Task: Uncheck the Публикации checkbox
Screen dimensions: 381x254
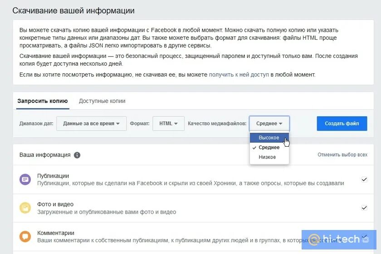Action: [x=364, y=180]
